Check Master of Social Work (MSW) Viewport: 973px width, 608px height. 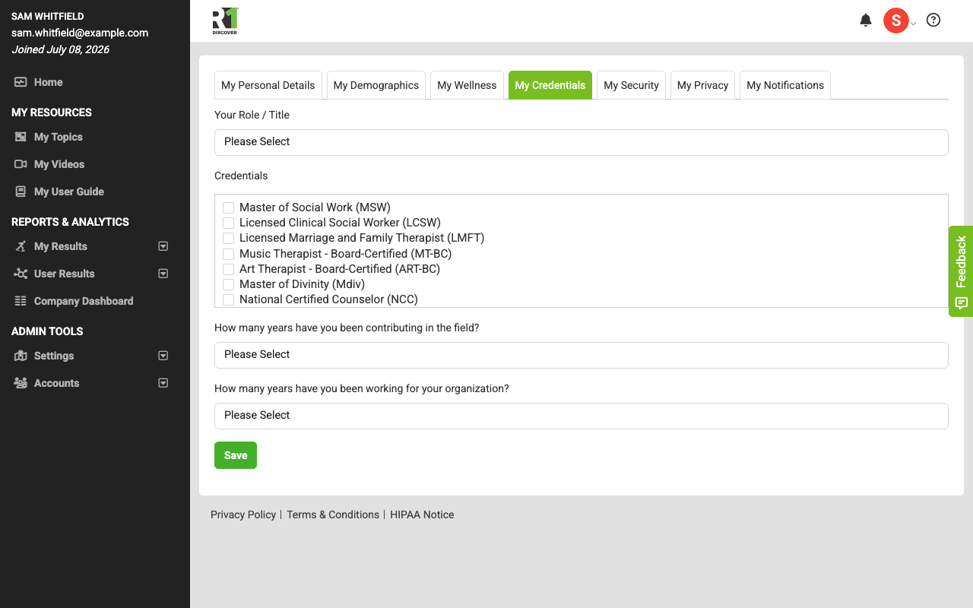point(228,207)
